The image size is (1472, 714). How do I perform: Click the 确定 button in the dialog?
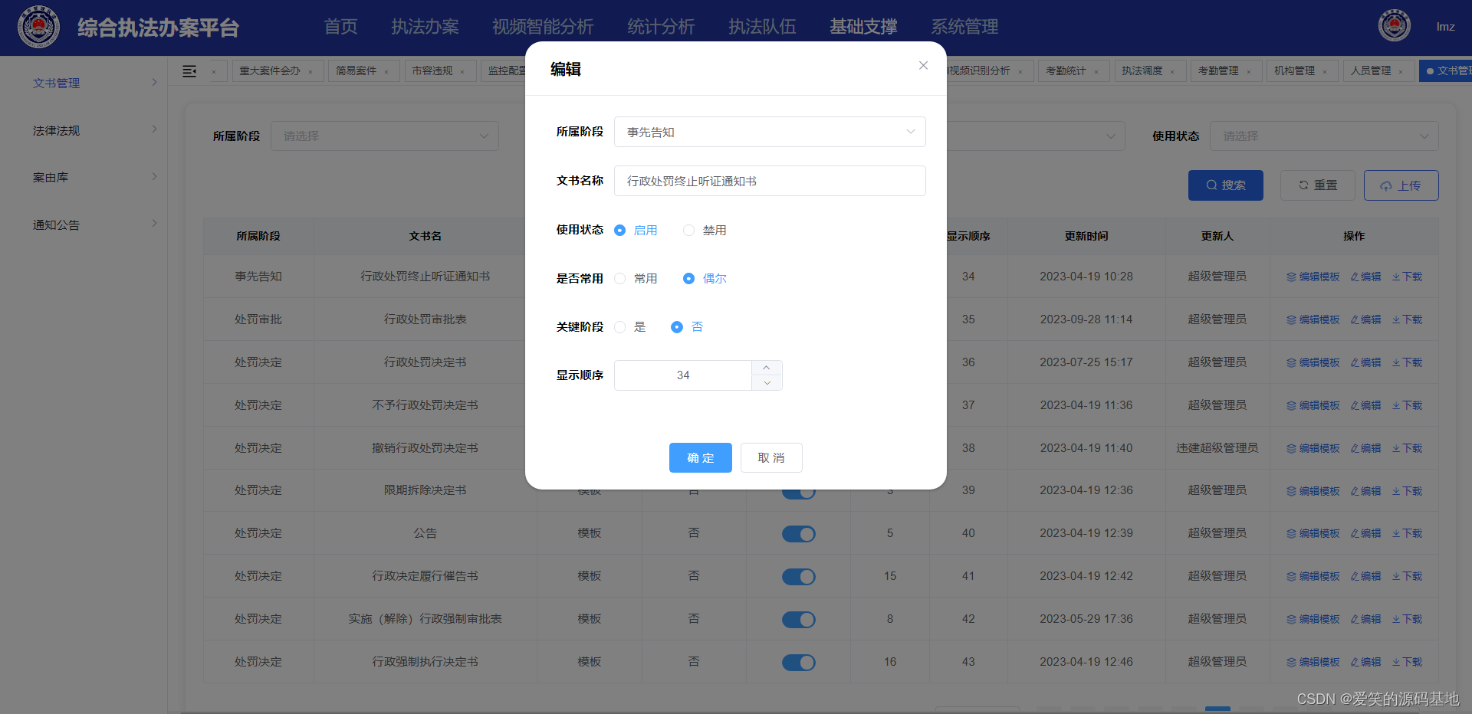click(x=701, y=457)
